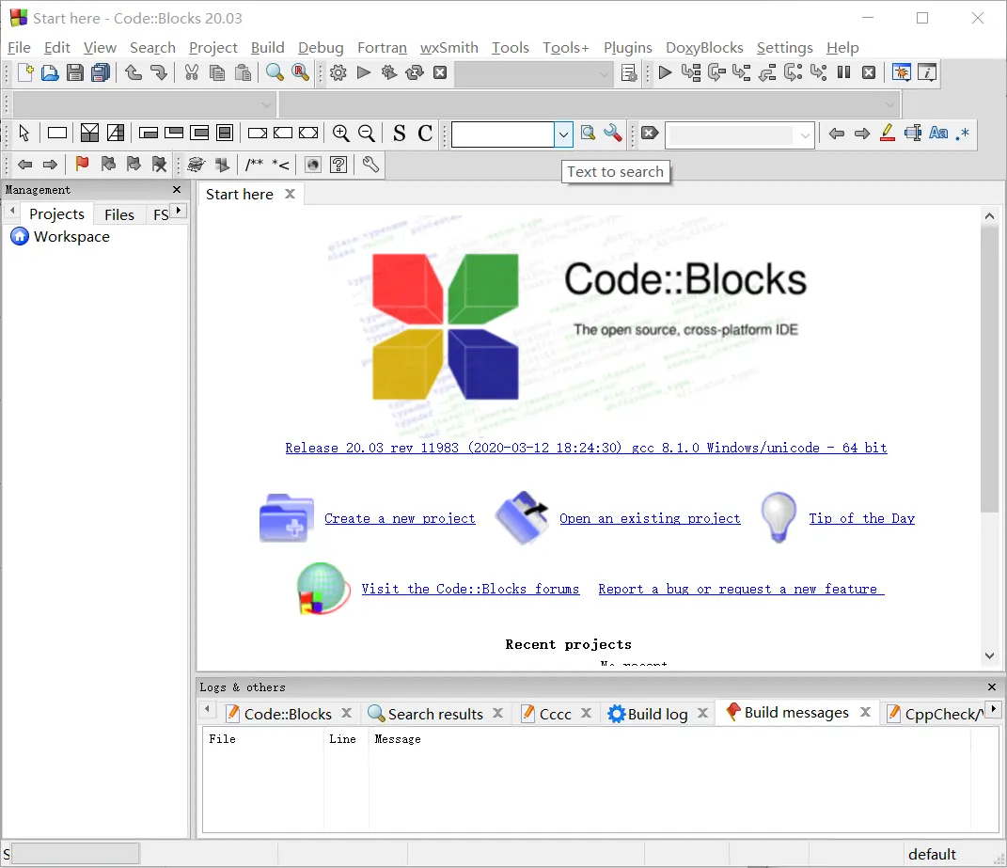Click Tip of the Day link
1007x868 pixels.
861,518
